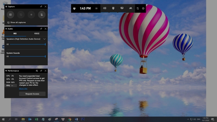Adjust the System Sounds volume slider
Image resolution: width=217 pixels, height=122 pixels.
pos(27,56)
